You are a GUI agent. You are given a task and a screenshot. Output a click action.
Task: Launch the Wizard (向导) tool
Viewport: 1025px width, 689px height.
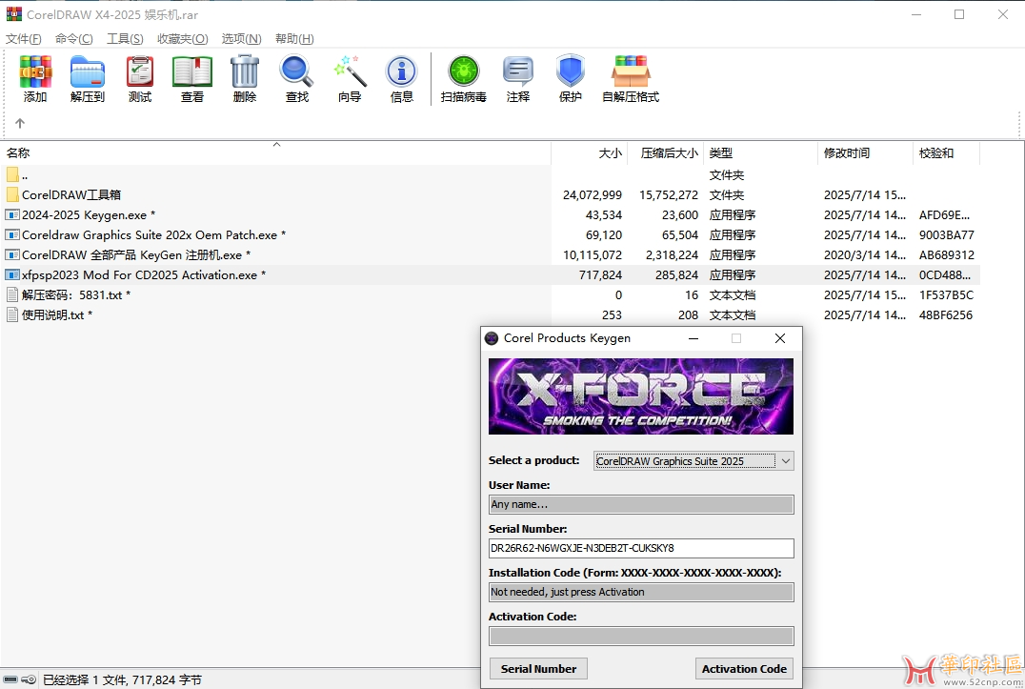click(350, 71)
